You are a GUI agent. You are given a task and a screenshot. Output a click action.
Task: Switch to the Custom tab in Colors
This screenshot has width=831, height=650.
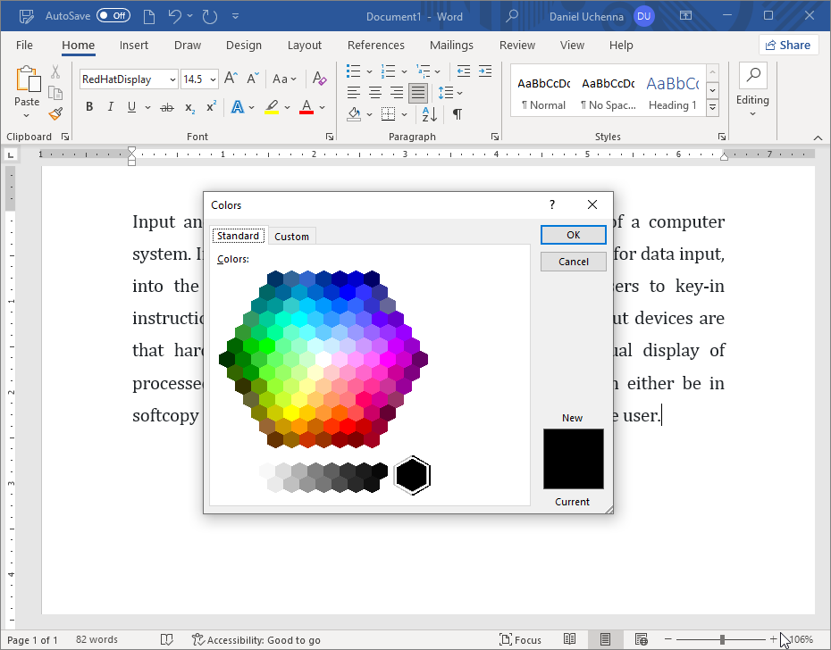291,237
